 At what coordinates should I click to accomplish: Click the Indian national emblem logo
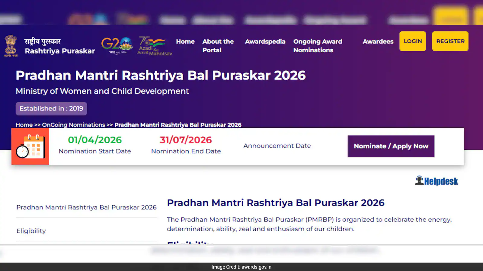[11, 46]
